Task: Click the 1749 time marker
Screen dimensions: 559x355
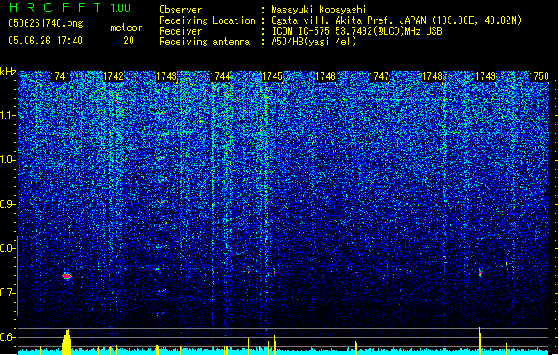Action: pos(485,76)
